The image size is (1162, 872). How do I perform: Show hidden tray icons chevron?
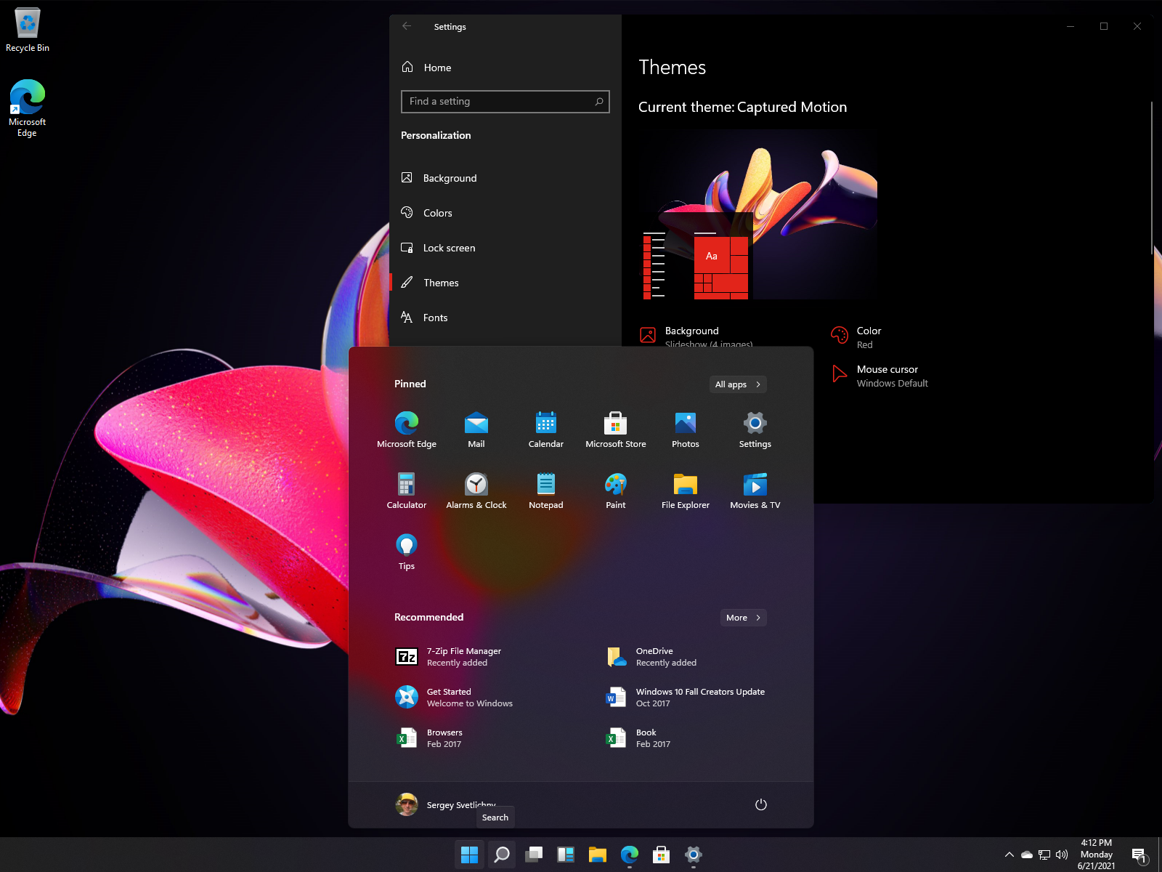(1009, 855)
